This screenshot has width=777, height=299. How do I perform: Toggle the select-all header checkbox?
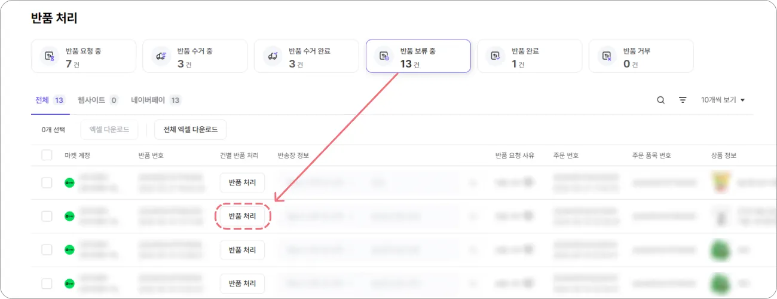pyautogui.click(x=47, y=155)
